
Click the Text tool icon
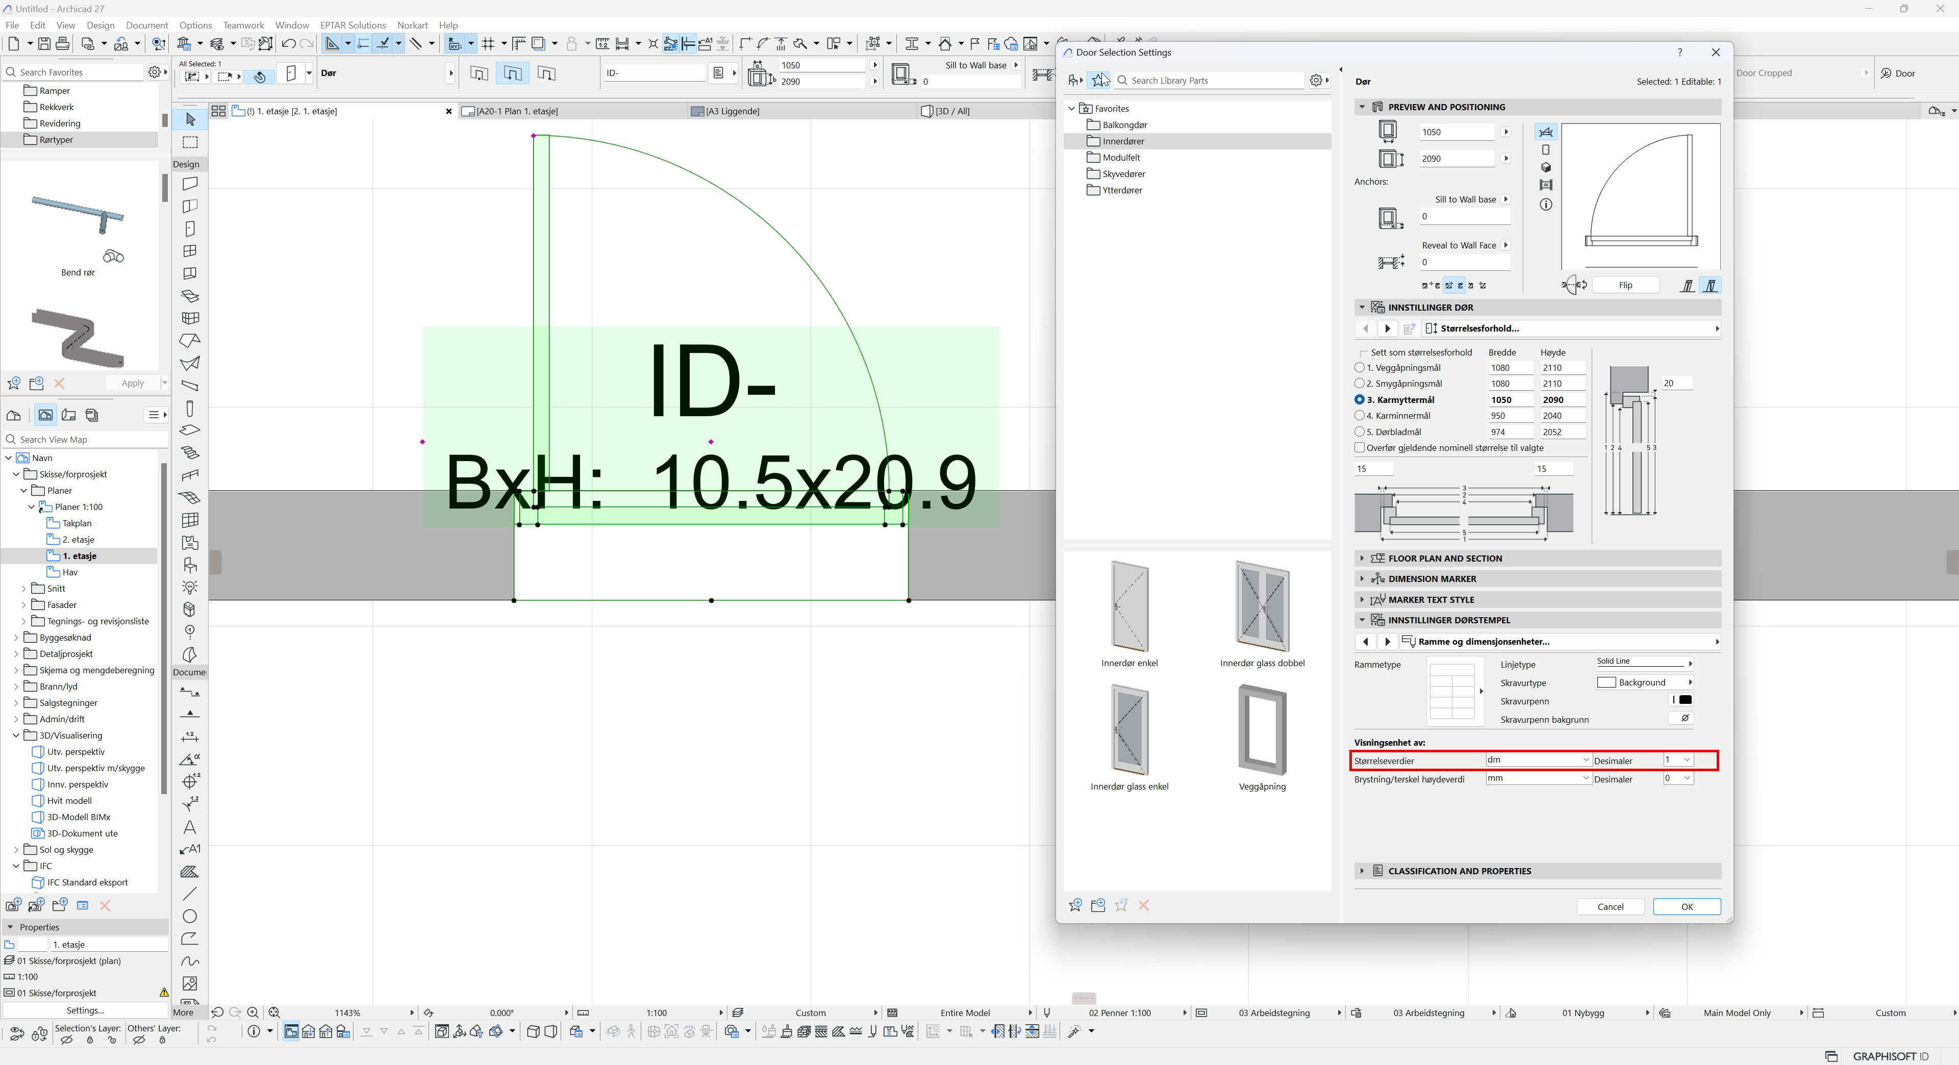[x=190, y=826]
